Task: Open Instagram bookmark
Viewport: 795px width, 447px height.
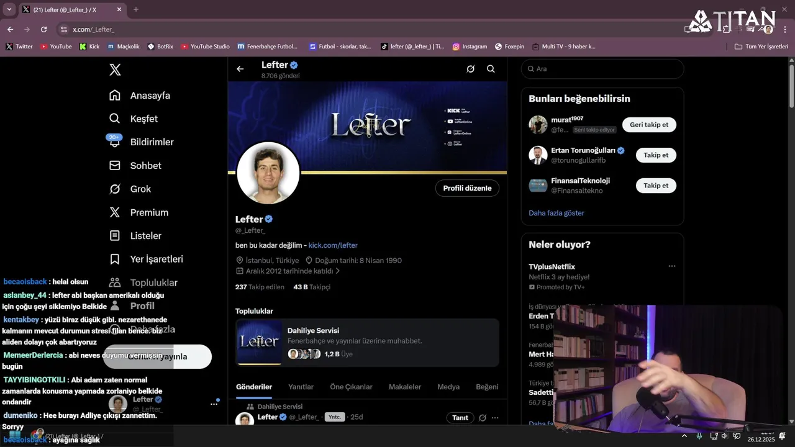Action: [470, 47]
